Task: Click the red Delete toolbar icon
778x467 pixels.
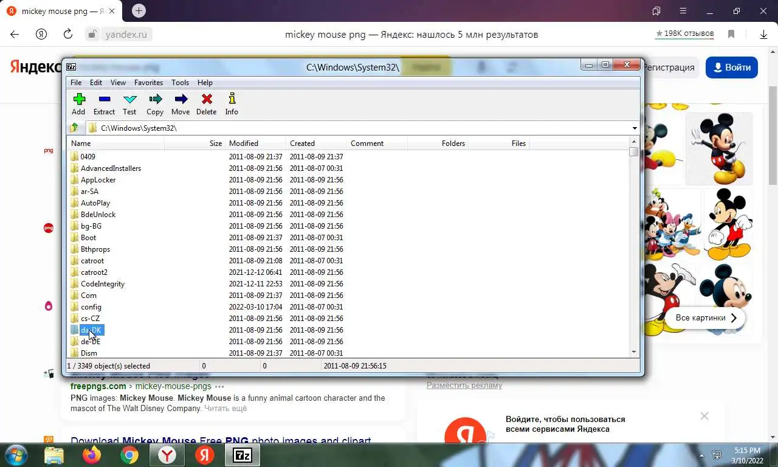Action: 207,103
